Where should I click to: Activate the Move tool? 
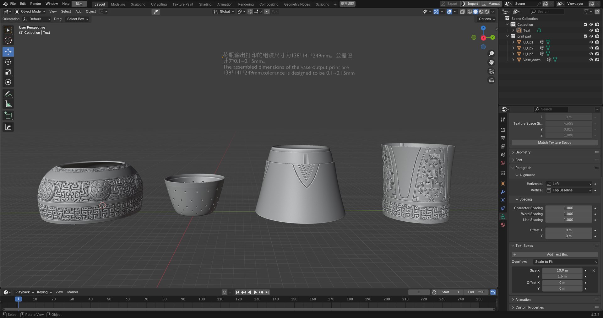pyautogui.click(x=8, y=51)
